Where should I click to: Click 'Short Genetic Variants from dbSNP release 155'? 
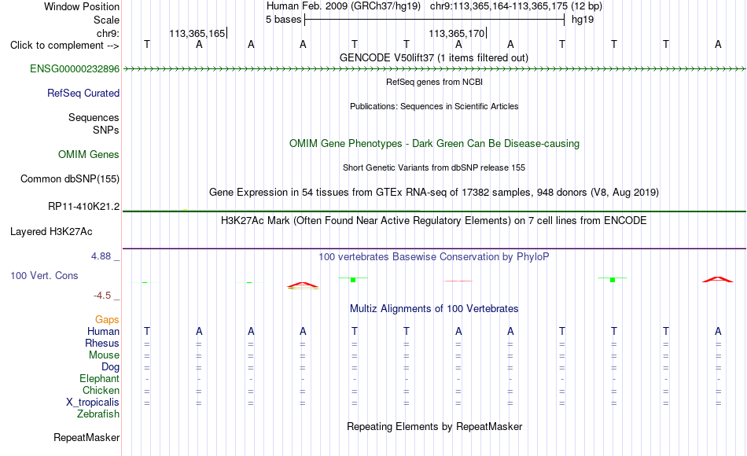pyautogui.click(x=434, y=167)
